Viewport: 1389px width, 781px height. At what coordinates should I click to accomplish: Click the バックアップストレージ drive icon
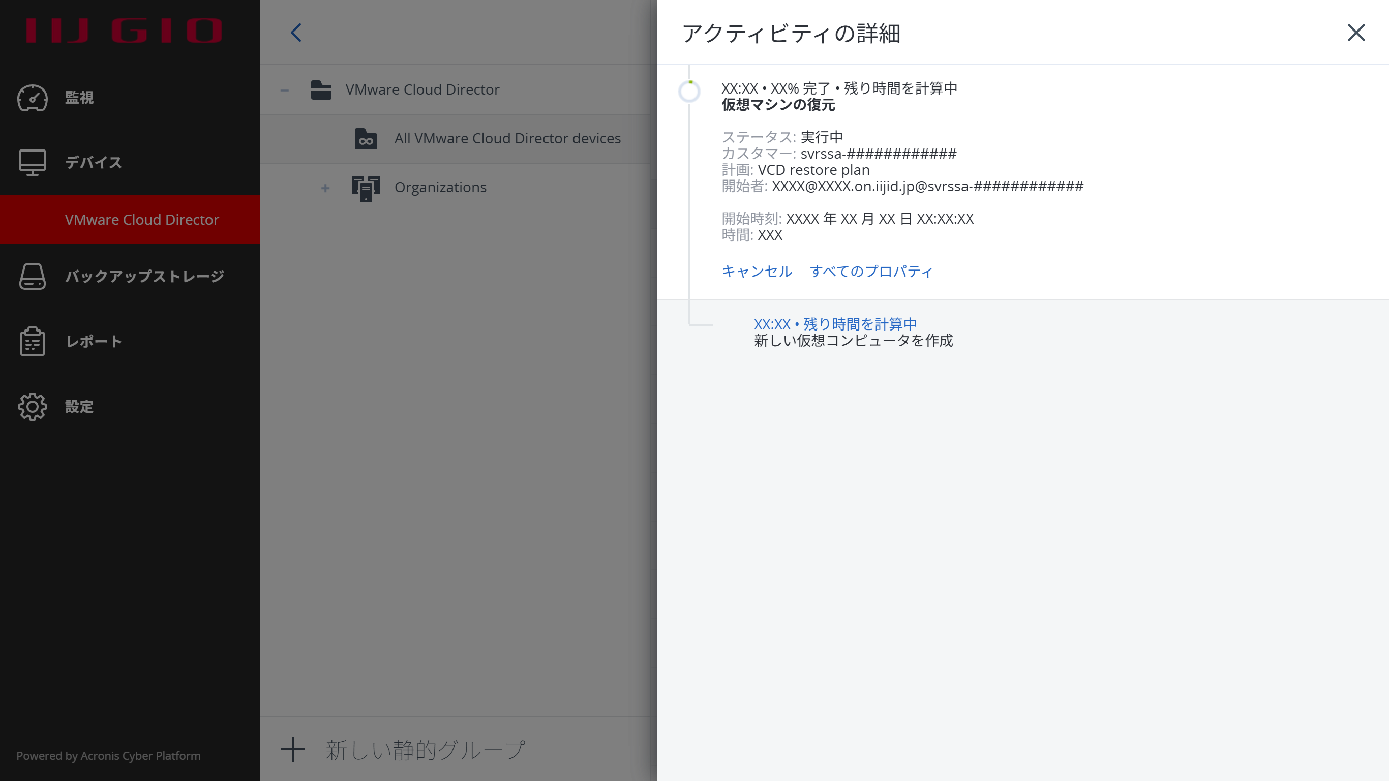33,276
